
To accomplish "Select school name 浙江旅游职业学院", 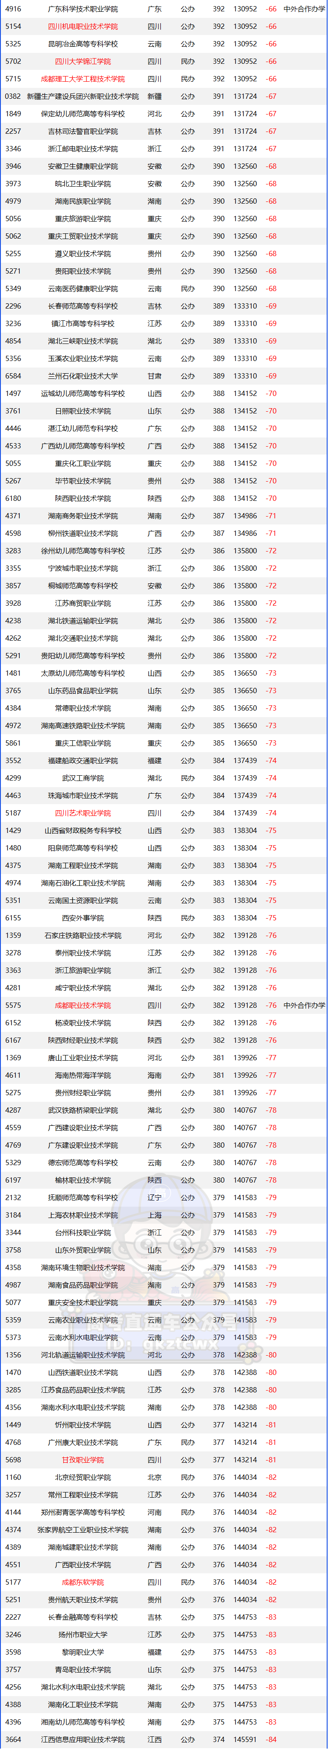I will tap(83, 970).
